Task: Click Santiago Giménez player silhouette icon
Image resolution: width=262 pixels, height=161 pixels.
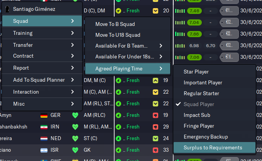Action: click(x=8, y=9)
